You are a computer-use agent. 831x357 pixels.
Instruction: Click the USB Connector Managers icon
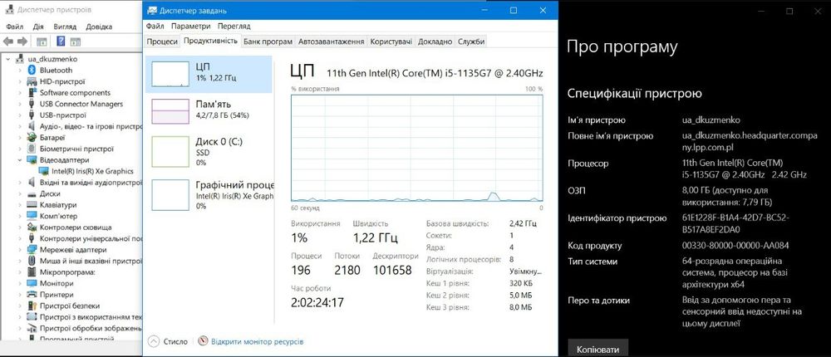[x=32, y=104]
